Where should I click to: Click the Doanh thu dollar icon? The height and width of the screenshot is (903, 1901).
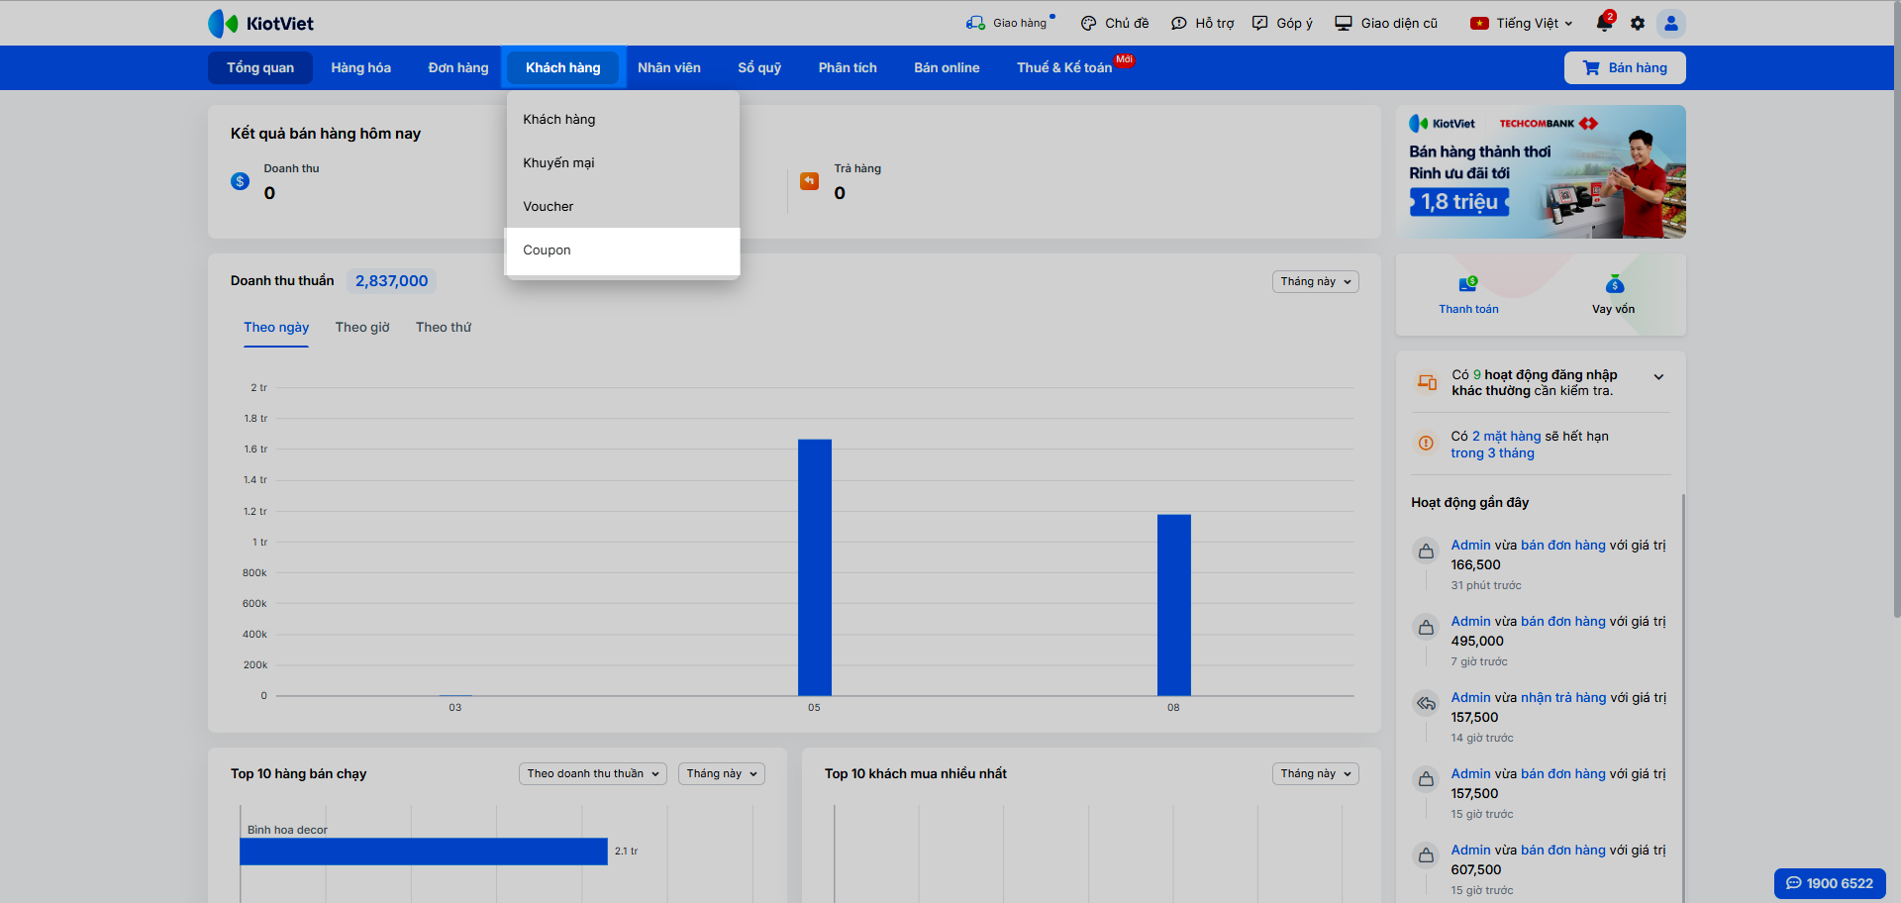tap(240, 181)
